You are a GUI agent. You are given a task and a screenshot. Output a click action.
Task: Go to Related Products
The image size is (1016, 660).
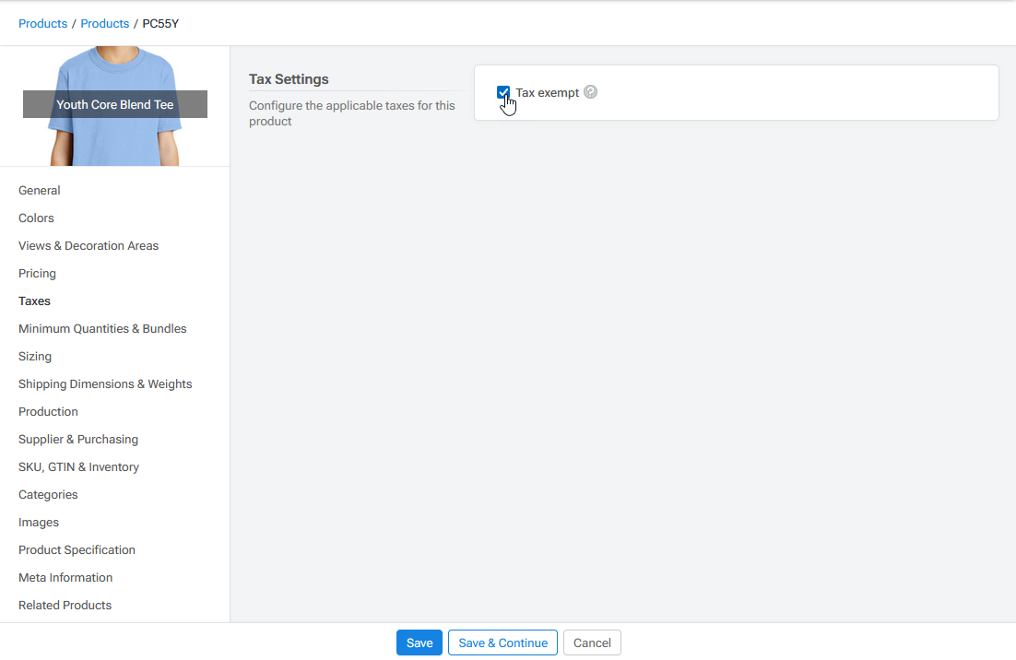65,605
